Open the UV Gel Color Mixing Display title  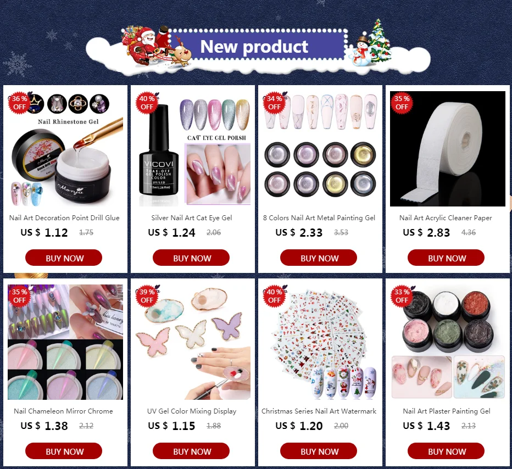pyautogui.click(x=192, y=411)
